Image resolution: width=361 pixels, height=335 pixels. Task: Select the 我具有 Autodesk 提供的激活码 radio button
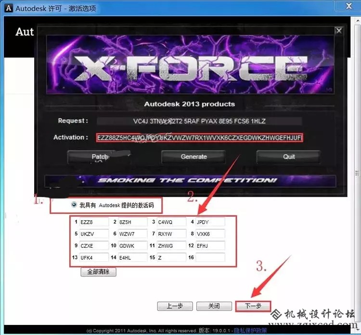(x=74, y=204)
